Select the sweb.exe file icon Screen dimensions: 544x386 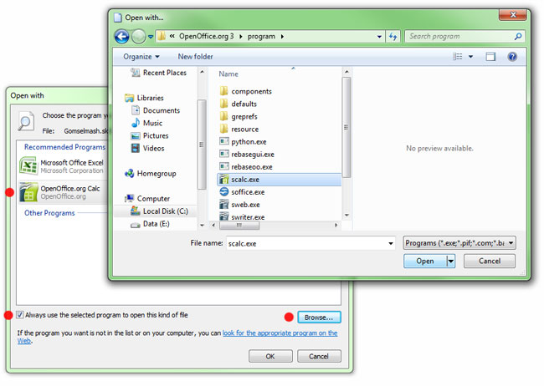224,205
